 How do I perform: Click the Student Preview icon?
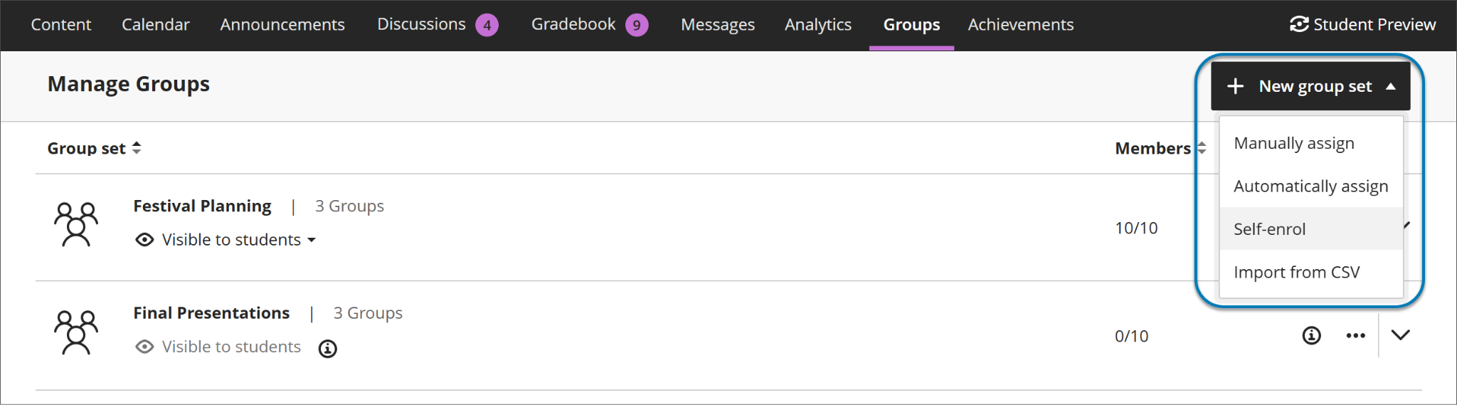coord(1299,24)
